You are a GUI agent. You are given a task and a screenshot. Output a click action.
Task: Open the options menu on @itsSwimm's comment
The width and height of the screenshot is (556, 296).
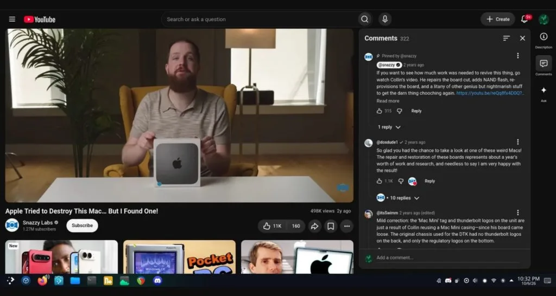pos(517,213)
